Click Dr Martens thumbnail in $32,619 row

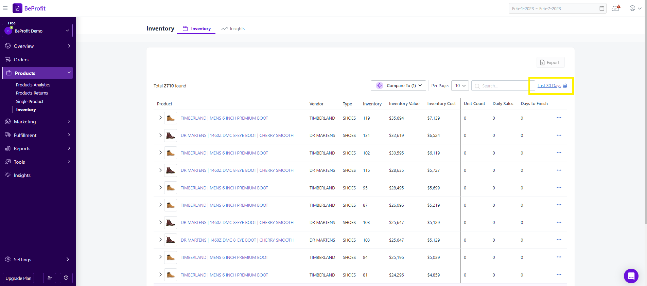(x=171, y=136)
